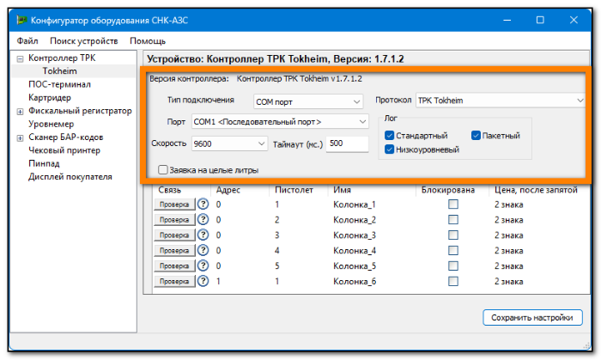Click Проверка button for Колонка_2

[x=174, y=220]
